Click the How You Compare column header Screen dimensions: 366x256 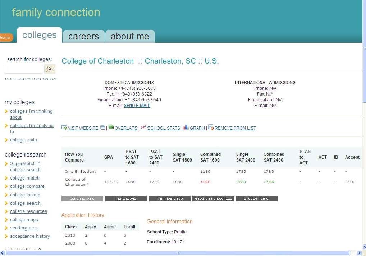74,157
